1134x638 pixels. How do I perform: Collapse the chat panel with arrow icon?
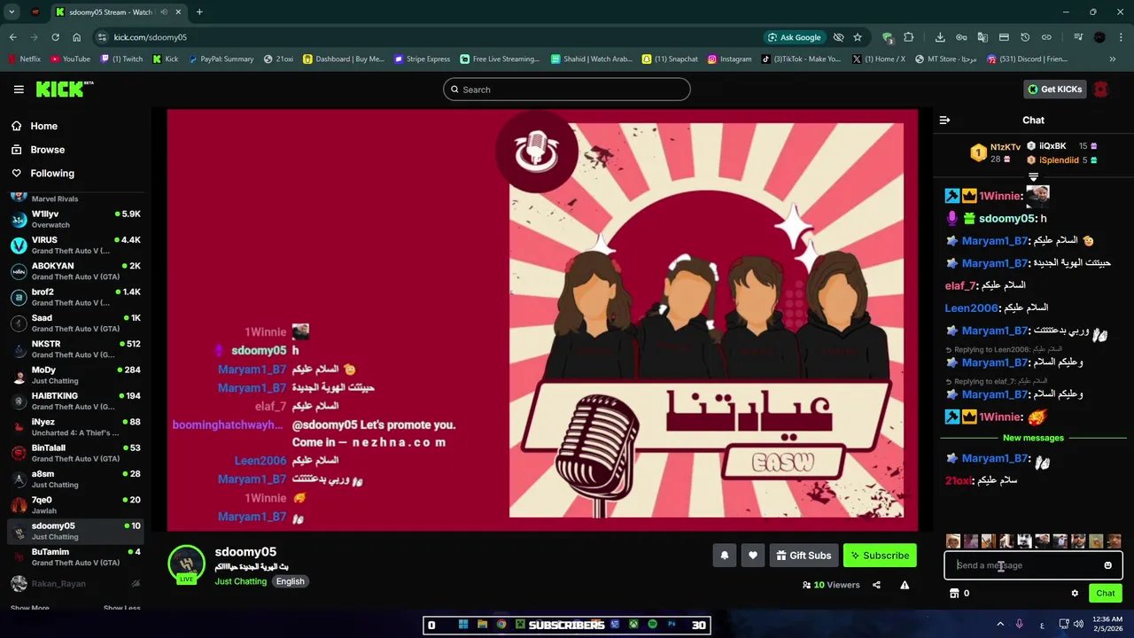(x=944, y=120)
